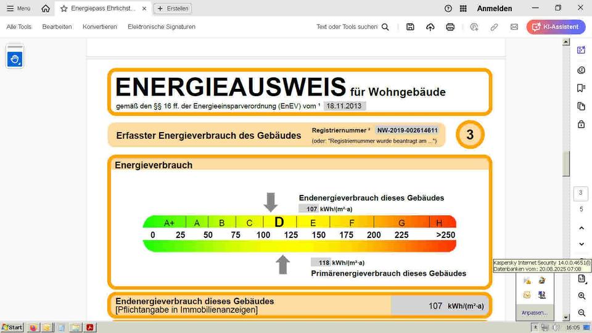
Task: Click the Erstellen button
Action: click(173, 9)
